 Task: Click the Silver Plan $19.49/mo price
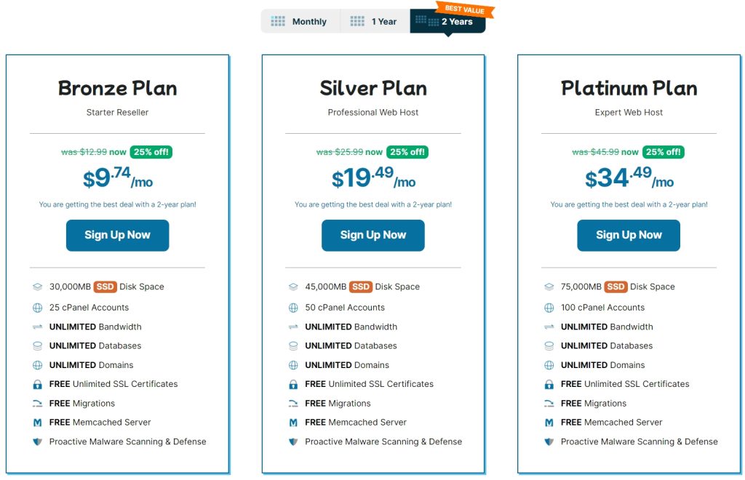373,179
